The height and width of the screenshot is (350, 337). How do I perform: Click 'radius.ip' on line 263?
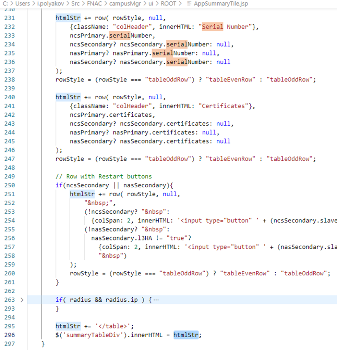click(x=122, y=300)
